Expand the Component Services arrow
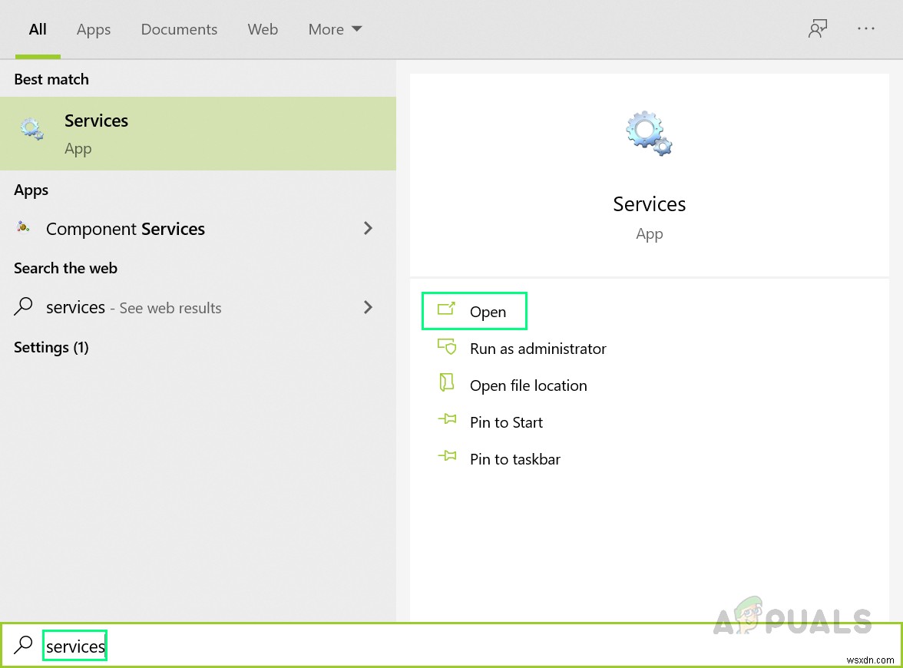This screenshot has height=668, width=903. pyautogui.click(x=368, y=228)
